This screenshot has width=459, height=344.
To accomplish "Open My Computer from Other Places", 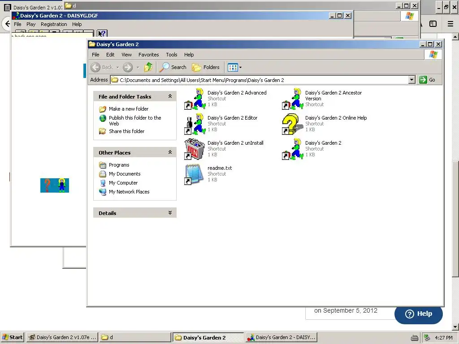I will point(123,183).
